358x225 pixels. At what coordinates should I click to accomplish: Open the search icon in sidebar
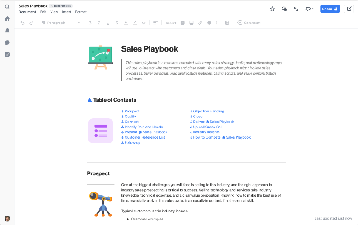point(7,7)
